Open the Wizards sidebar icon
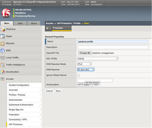152x128 pixels. click(3, 43)
